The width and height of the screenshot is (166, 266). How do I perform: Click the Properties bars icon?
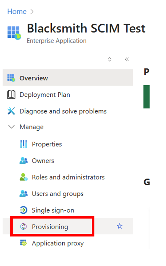click(x=24, y=144)
